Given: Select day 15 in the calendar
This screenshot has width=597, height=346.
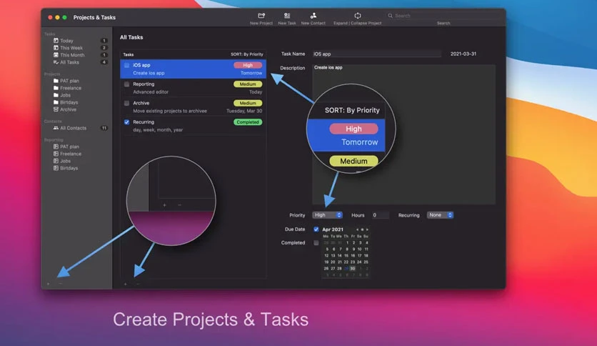Looking at the screenshot, I should (346, 256).
